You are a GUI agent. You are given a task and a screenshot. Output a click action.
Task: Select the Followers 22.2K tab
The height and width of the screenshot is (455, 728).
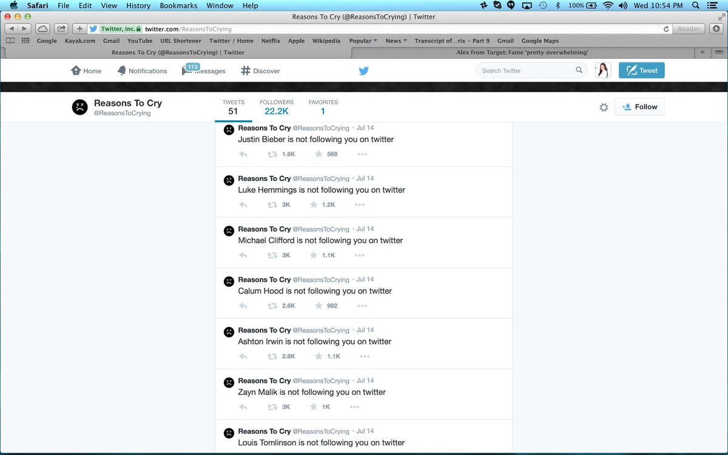pyautogui.click(x=277, y=107)
